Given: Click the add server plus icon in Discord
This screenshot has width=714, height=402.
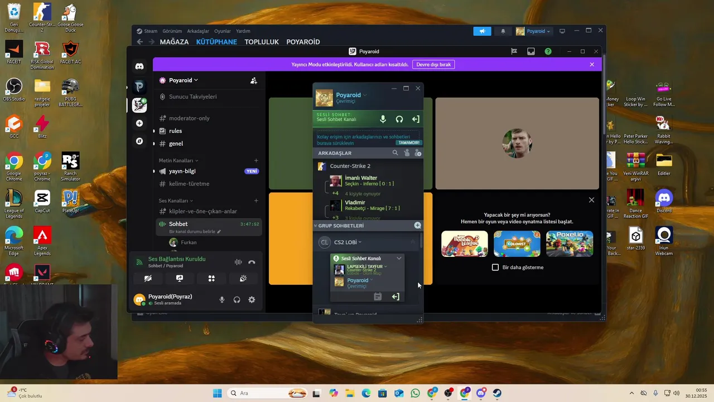Looking at the screenshot, I should tap(139, 123).
